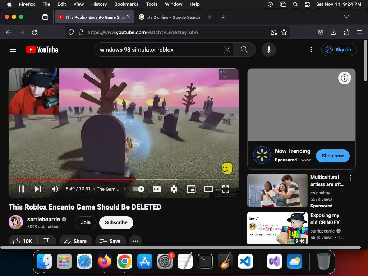View site security padlock info
The width and height of the screenshot is (368, 276).
coord(81,32)
